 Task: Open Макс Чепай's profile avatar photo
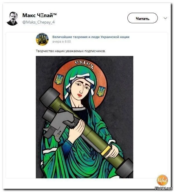point(12,19)
